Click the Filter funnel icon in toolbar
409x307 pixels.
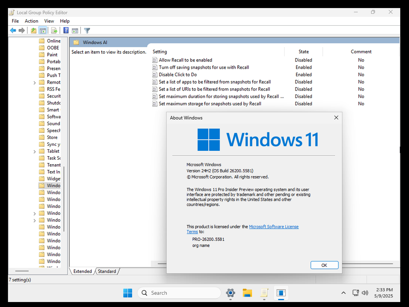(87, 30)
